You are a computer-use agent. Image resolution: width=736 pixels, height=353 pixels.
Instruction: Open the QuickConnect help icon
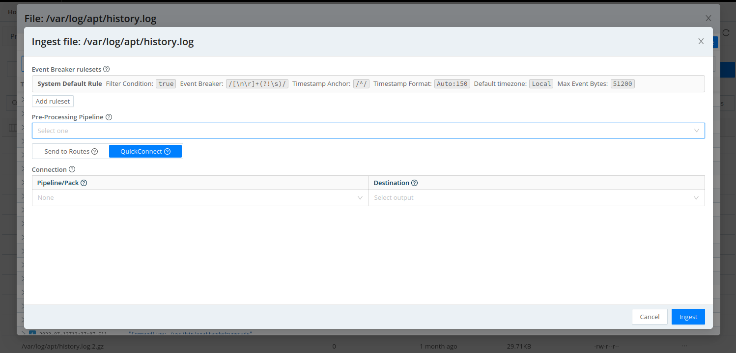click(x=168, y=151)
